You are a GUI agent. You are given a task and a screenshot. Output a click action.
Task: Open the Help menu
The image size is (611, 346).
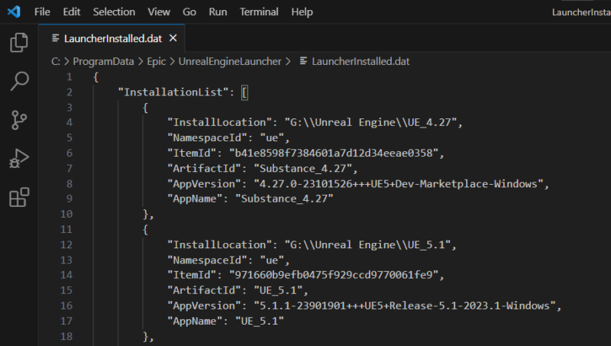302,12
